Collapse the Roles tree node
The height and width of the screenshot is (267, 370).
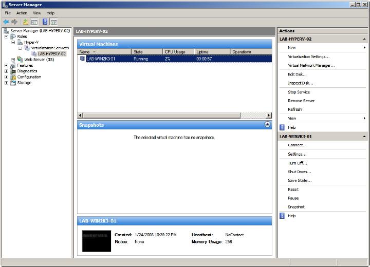pos(6,36)
